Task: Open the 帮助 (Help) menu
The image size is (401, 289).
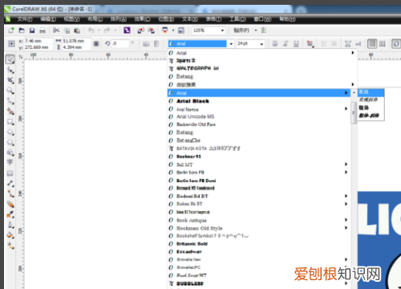Action: pos(287,19)
